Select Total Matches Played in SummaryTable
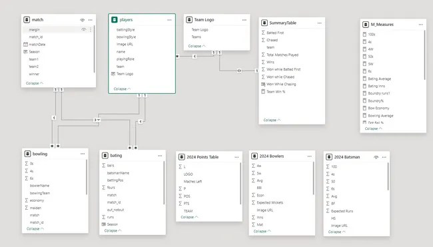433x247 pixels. (x=282, y=55)
